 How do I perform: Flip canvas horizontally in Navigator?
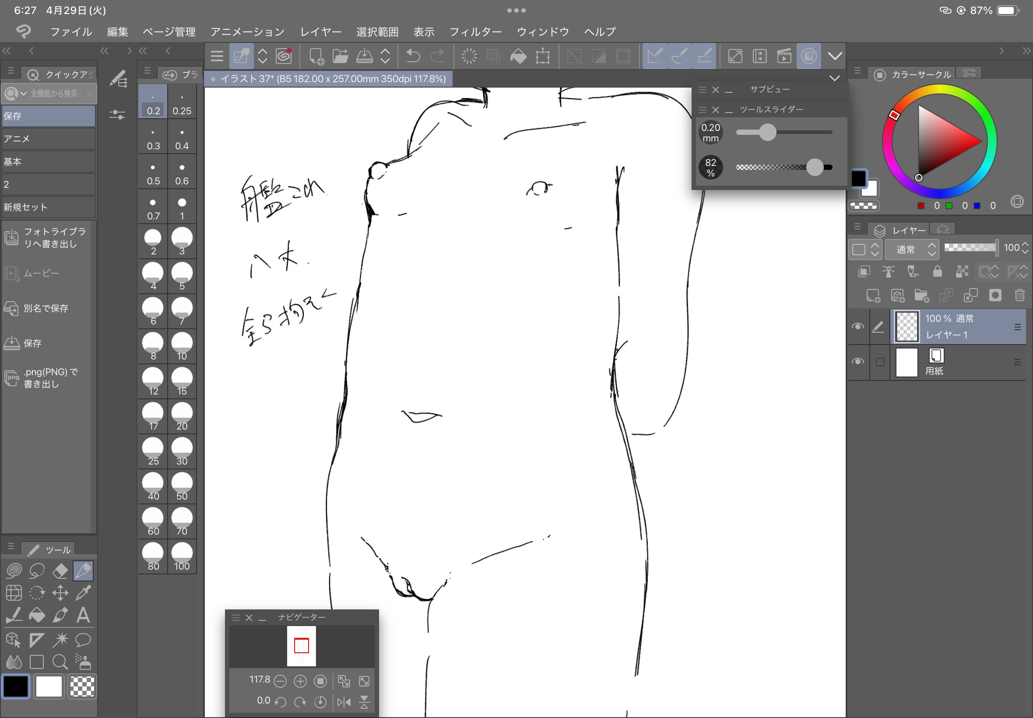tap(344, 702)
